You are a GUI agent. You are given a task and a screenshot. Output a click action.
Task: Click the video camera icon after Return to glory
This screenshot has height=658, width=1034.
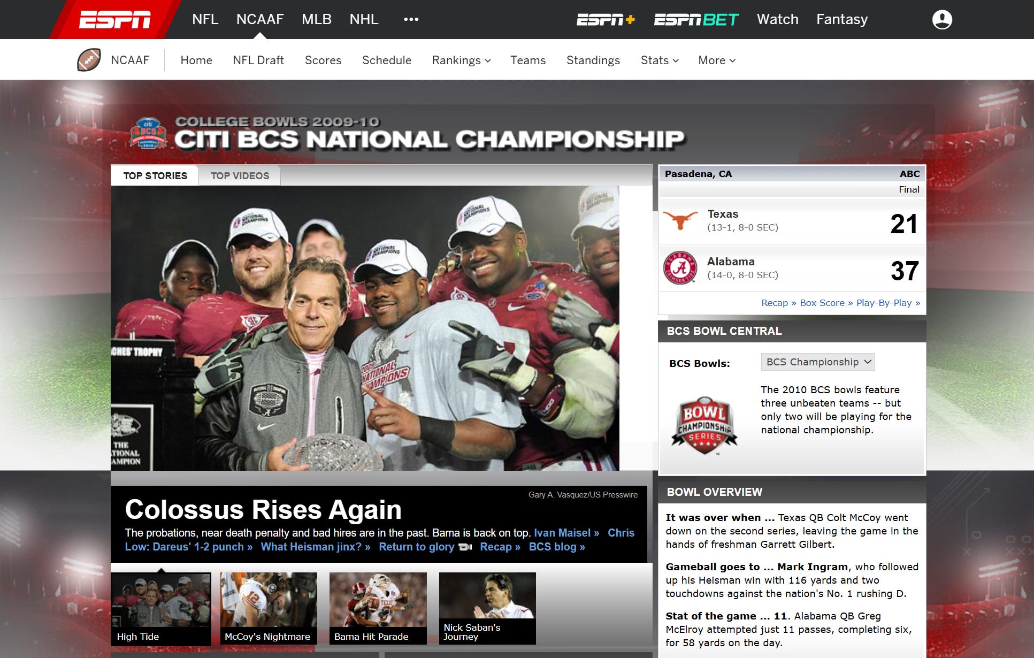coord(465,547)
